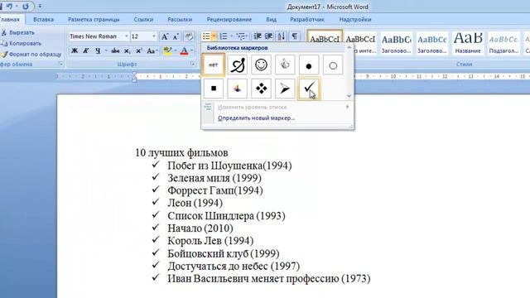The width and height of the screenshot is (530, 298).
Task: Click the Undo arrow in quick access toolbar
Action: [9, 7]
